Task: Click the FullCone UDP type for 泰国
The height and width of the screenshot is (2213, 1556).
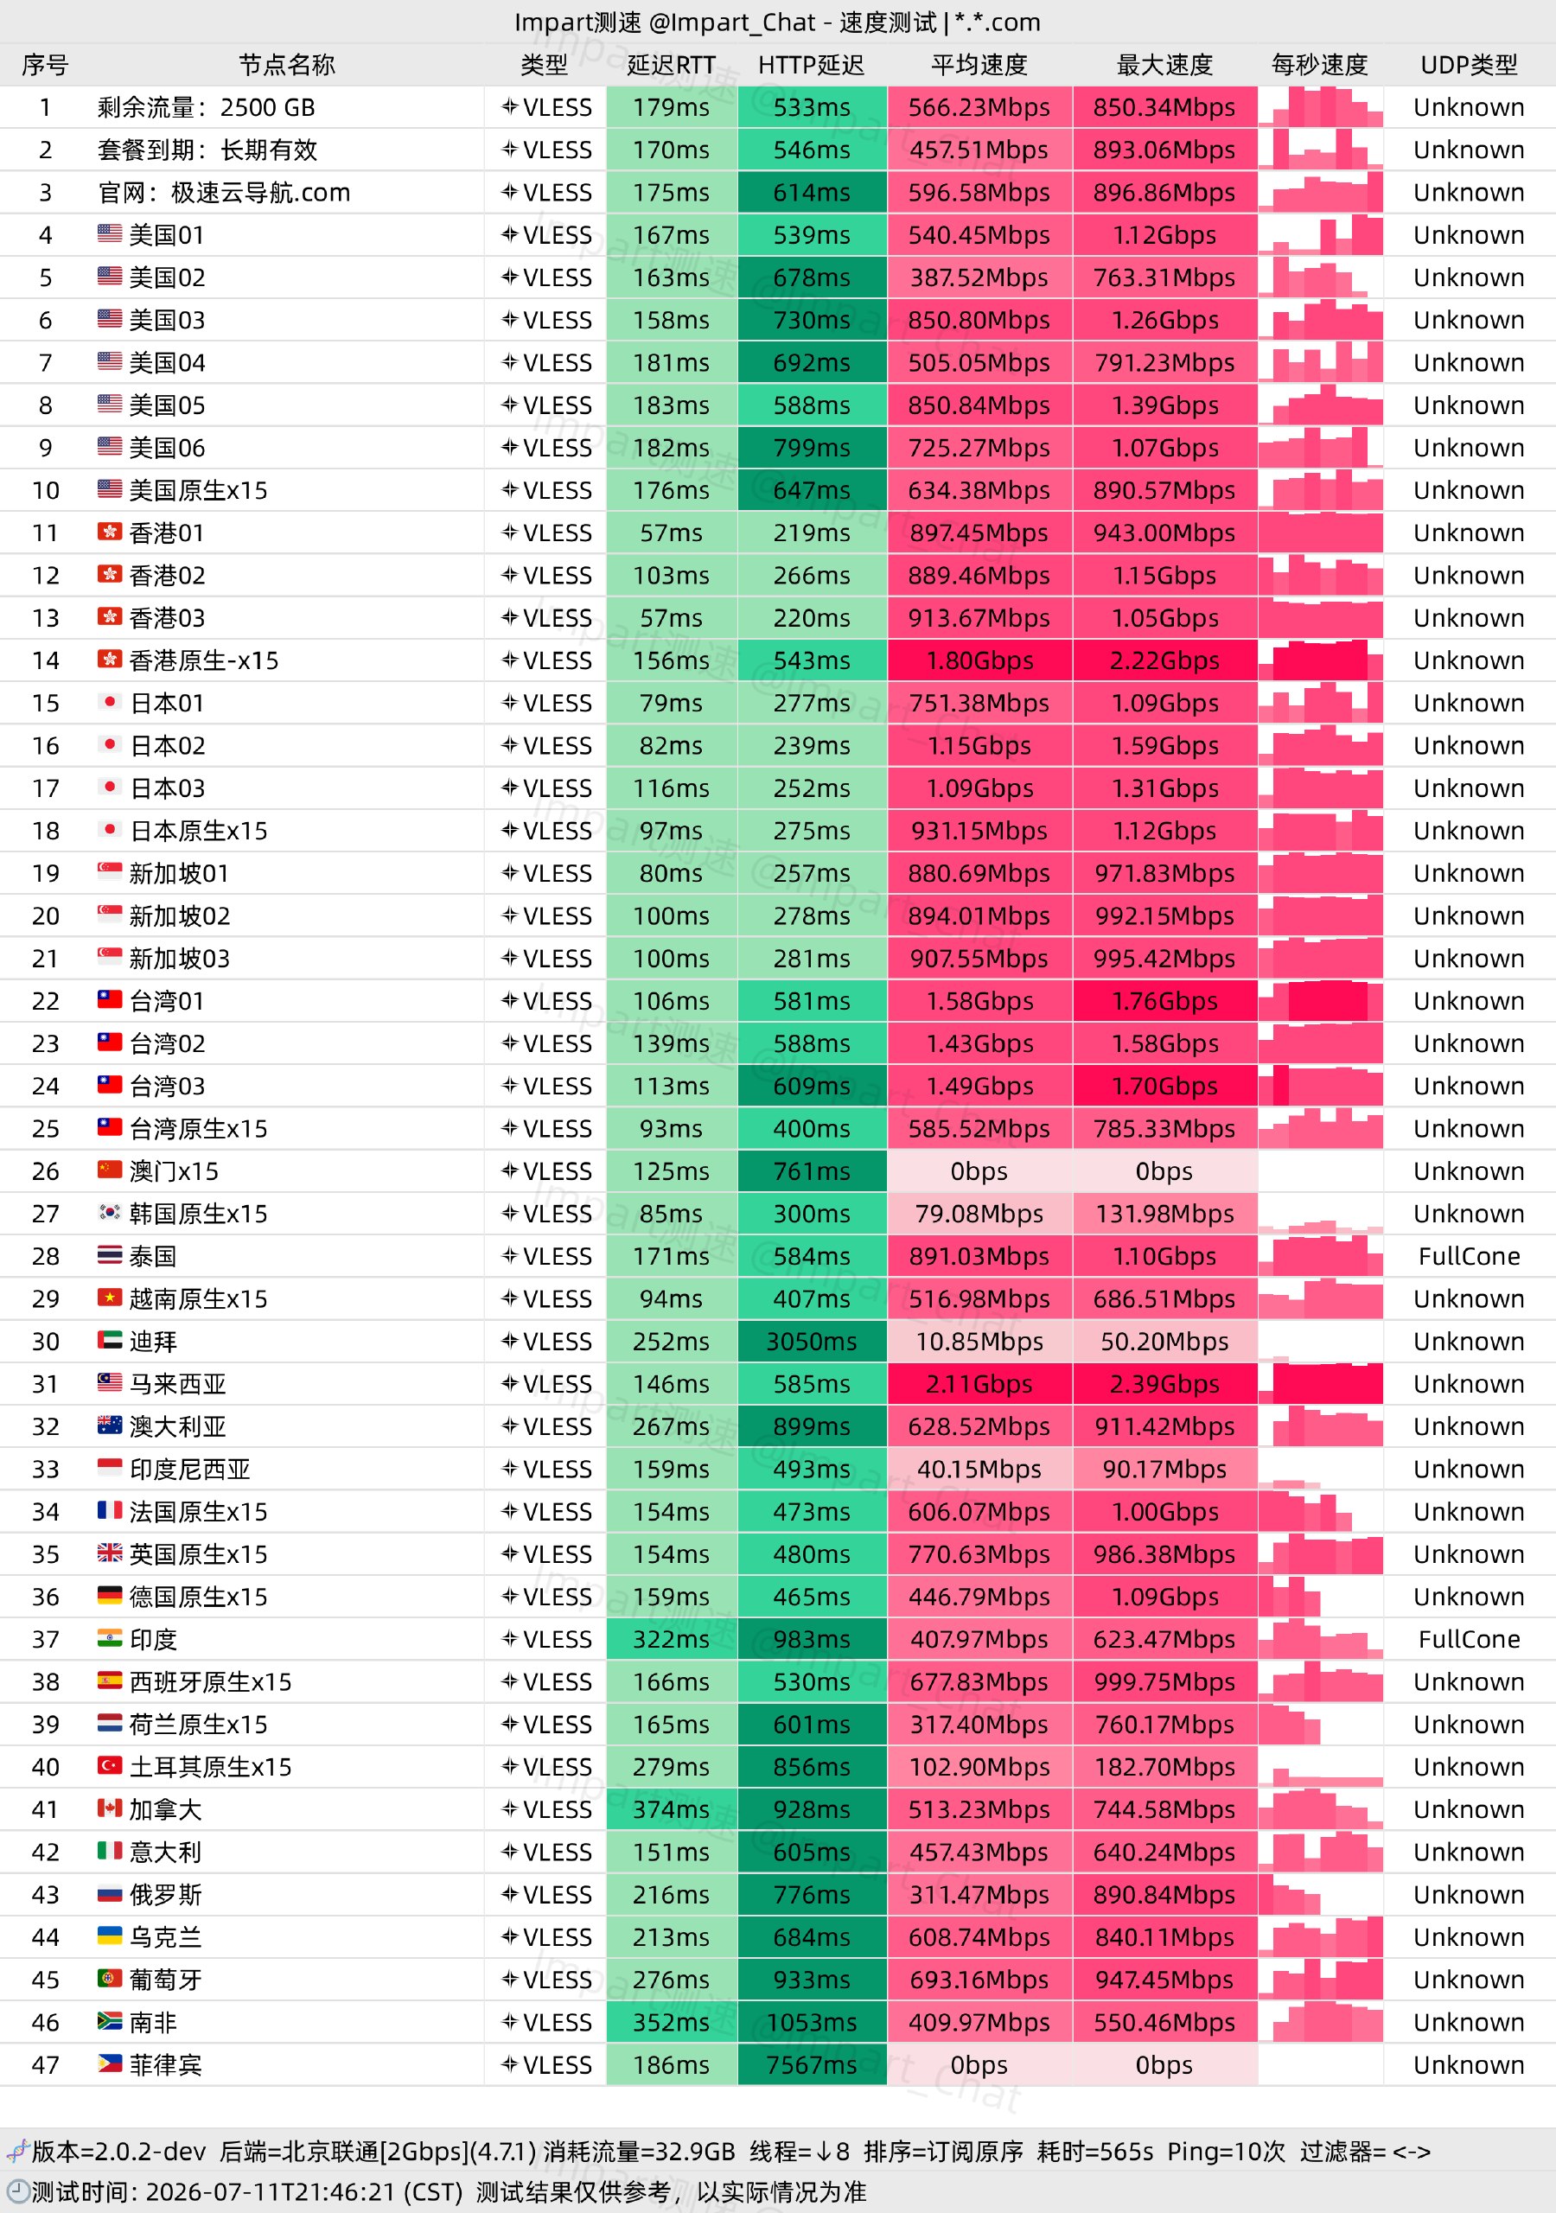Action: 1470,1256
